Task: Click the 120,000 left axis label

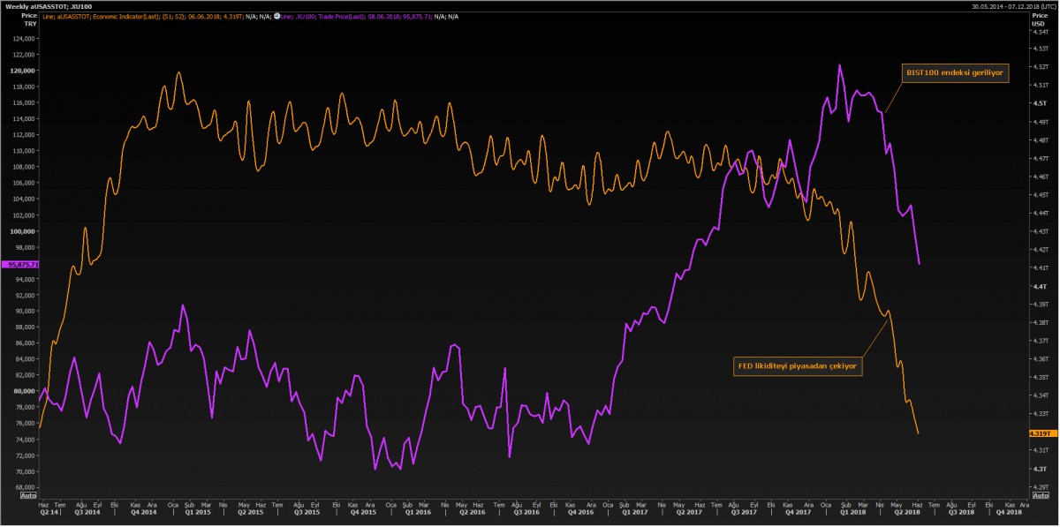Action: [x=22, y=71]
